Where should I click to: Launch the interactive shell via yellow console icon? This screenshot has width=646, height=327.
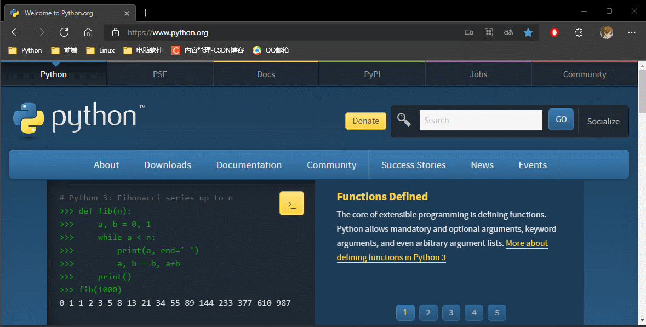click(x=291, y=203)
